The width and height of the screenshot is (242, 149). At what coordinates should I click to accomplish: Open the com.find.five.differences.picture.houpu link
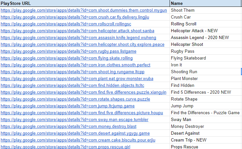coord(82,113)
